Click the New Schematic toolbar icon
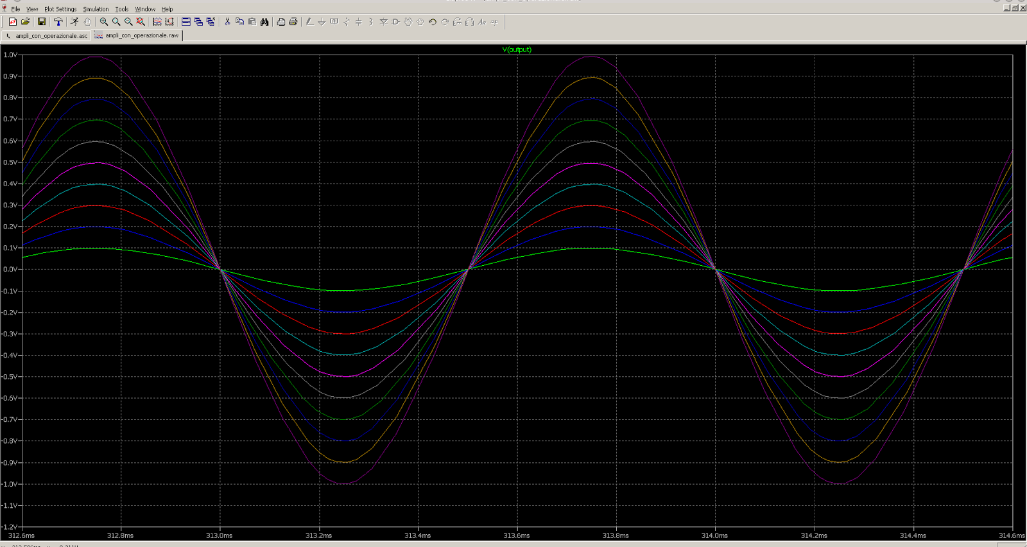Screen dimensions: 1027x547 pyautogui.click(x=13, y=22)
